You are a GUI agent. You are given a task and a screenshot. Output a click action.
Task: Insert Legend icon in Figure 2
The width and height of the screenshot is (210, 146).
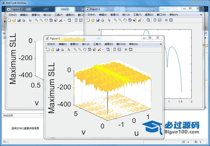tap(160, 20)
